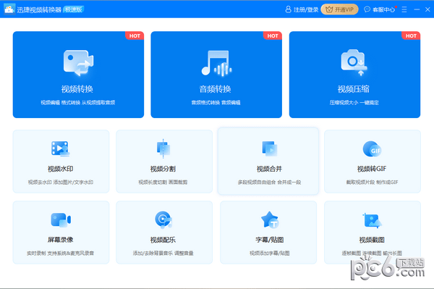This screenshot has height=289, width=434.
Task: Click the 注册/登录 login link
Action: 306,9
